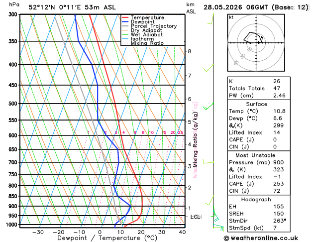
Task: Click the surface Temp value 10.8
Action: pyautogui.click(x=279, y=111)
